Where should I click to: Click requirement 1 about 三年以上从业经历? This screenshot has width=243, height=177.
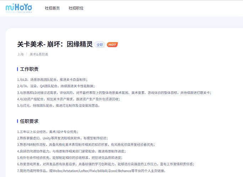(48, 132)
